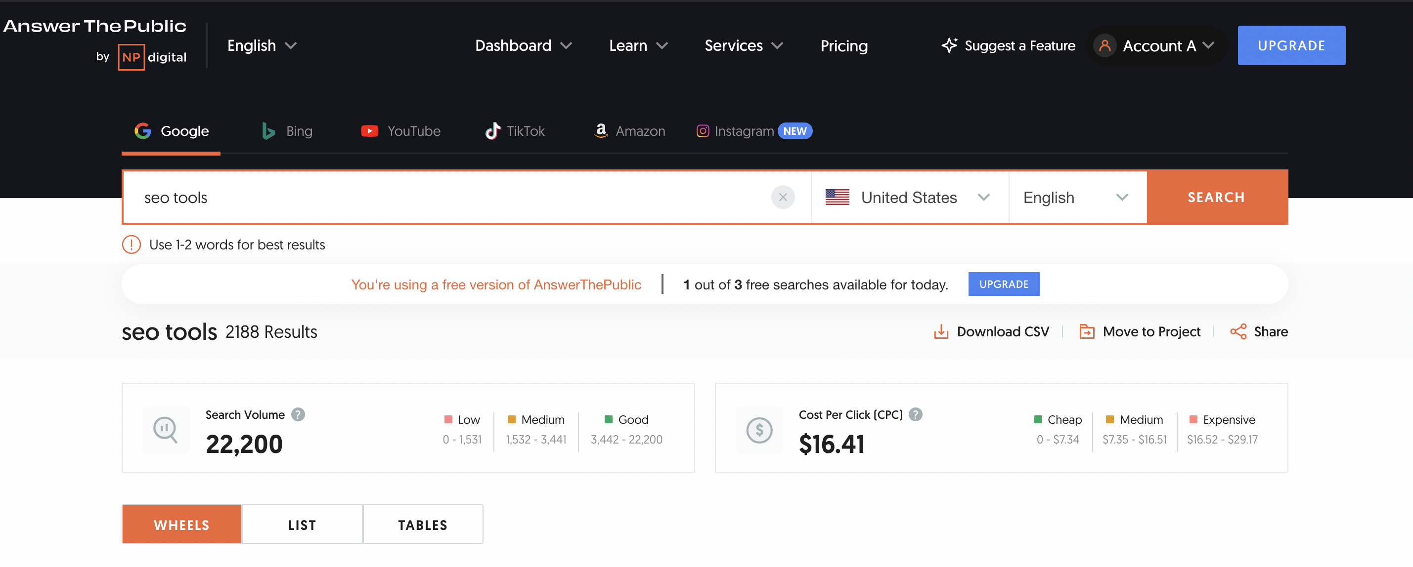Click the free searches available text
Image resolution: width=1413 pixels, height=567 pixels.
(816, 284)
